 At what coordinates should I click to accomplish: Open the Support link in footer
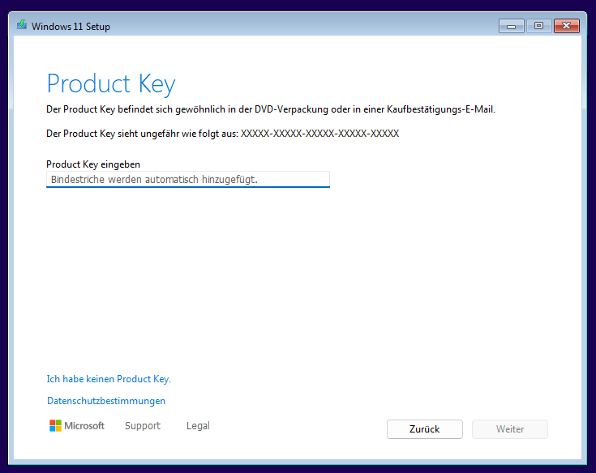pyautogui.click(x=143, y=426)
